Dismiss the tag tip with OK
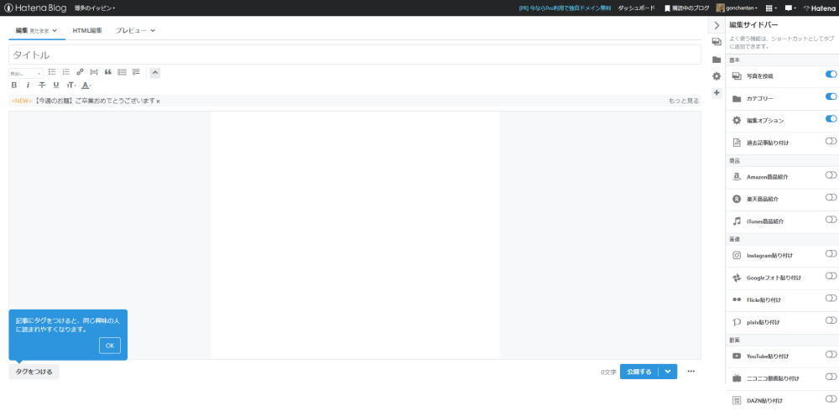The width and height of the screenshot is (839, 411). point(110,346)
